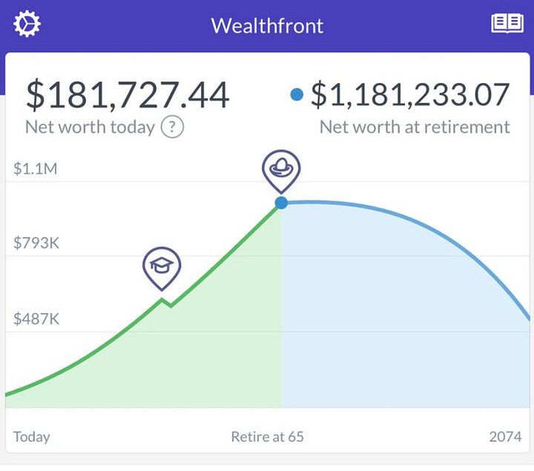Open the book guide icon

tap(507, 24)
